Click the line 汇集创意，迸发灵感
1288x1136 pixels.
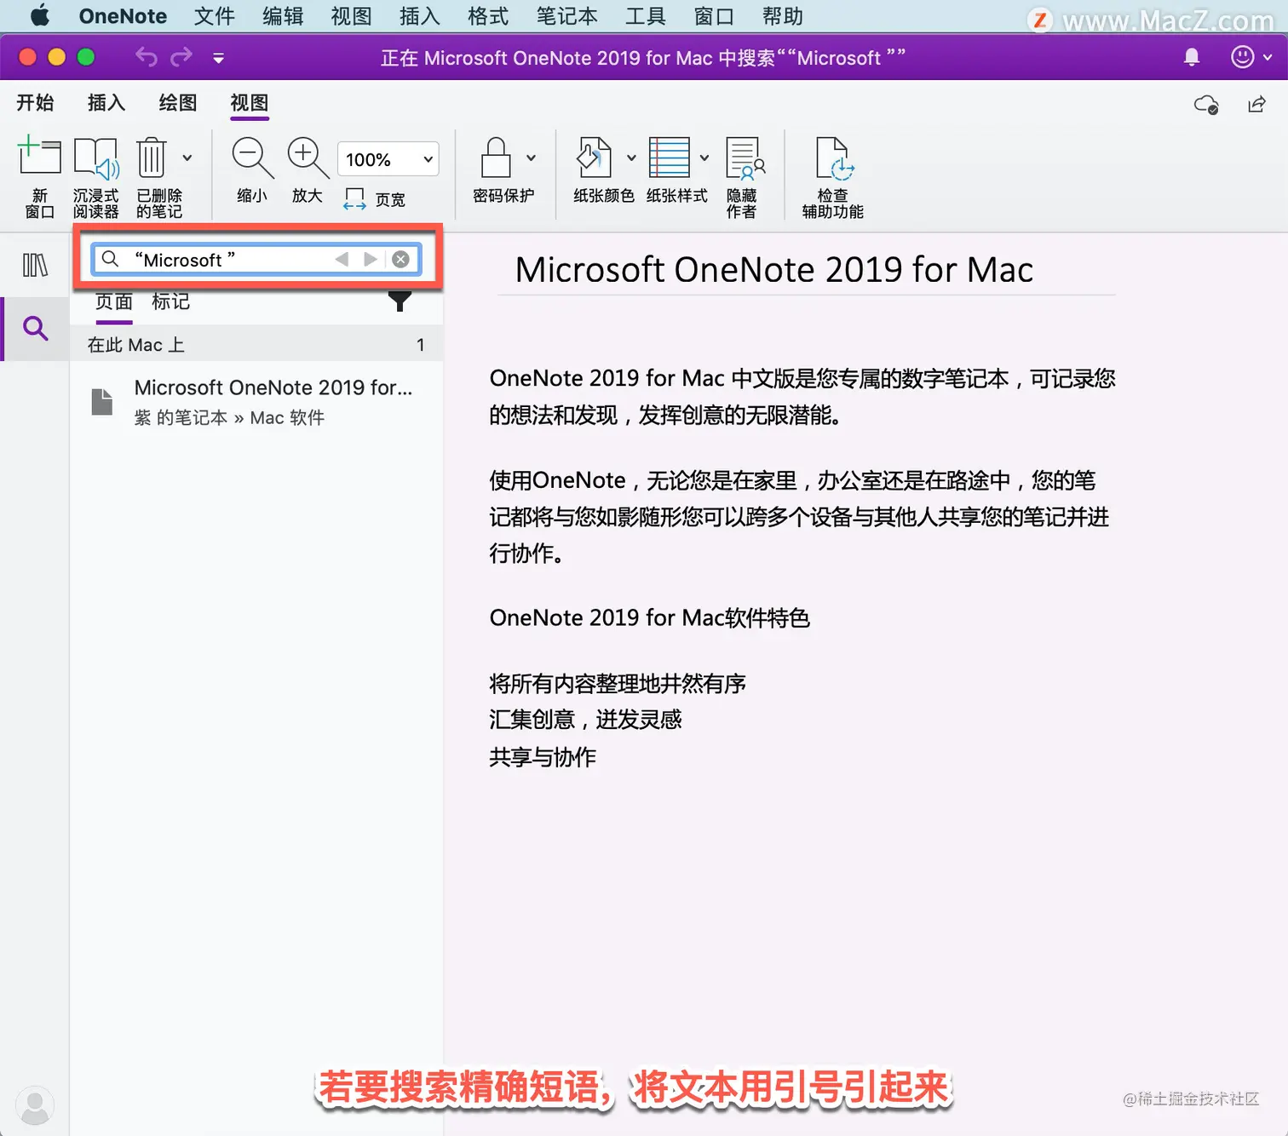pyautogui.click(x=585, y=720)
